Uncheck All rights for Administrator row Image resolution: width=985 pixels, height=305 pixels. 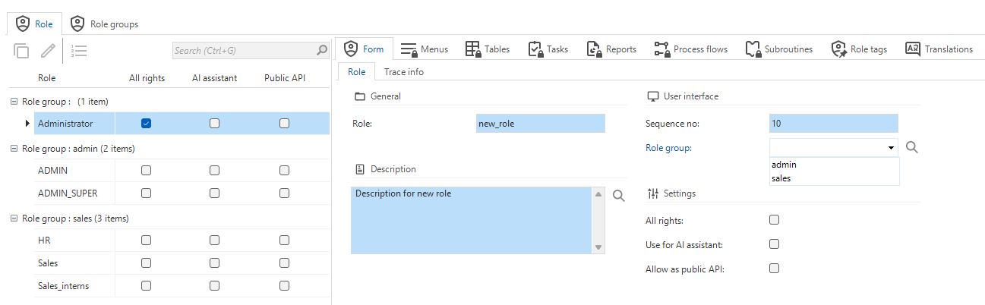pyautogui.click(x=147, y=124)
